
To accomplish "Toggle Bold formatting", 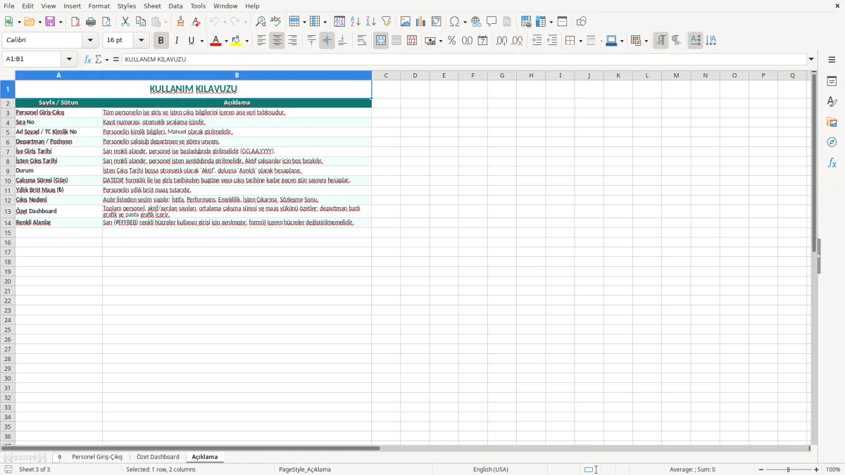I will coord(161,41).
